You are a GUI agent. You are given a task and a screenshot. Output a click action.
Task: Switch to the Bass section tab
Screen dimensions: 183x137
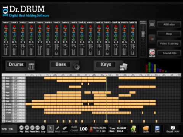pyautogui.click(x=61, y=64)
